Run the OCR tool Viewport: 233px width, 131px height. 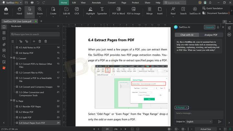pos(77,11)
